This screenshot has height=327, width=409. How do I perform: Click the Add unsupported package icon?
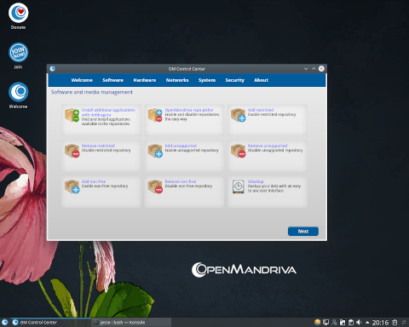tap(155, 151)
